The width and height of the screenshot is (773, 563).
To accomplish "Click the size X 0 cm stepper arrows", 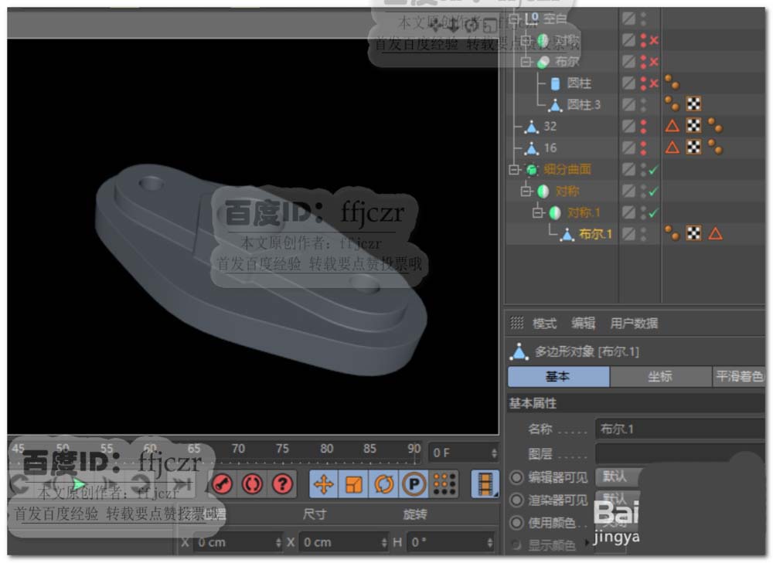I will [x=383, y=542].
